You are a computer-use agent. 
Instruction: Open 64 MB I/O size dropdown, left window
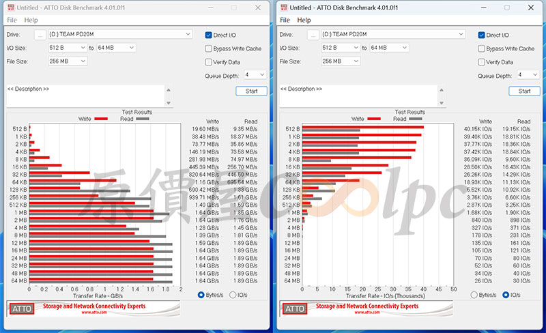(116, 48)
